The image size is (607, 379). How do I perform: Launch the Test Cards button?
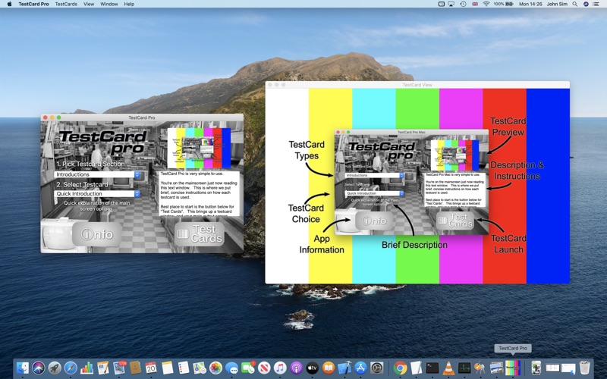click(x=200, y=234)
